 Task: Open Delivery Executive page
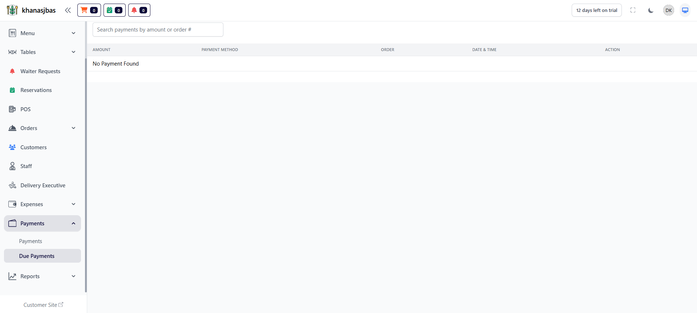(42, 185)
